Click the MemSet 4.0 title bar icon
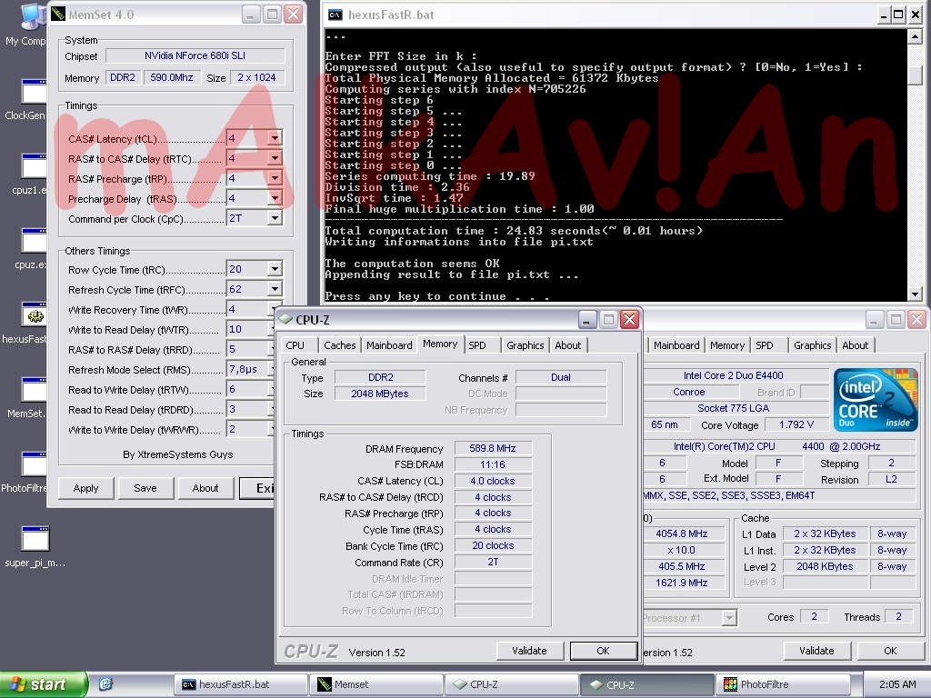 (x=58, y=15)
